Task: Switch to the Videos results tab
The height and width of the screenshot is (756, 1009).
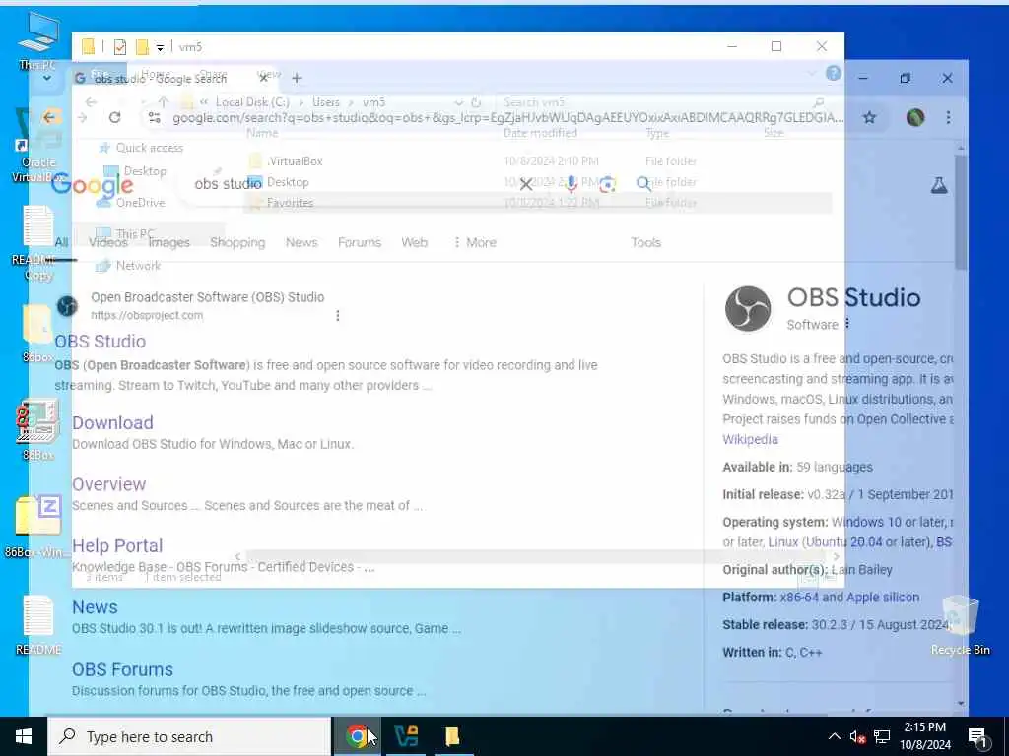Action: coord(108,242)
